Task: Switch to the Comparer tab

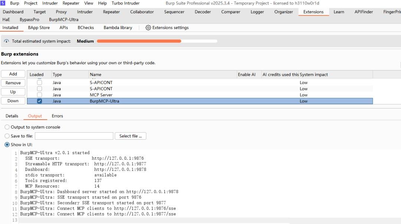Action: [231, 12]
